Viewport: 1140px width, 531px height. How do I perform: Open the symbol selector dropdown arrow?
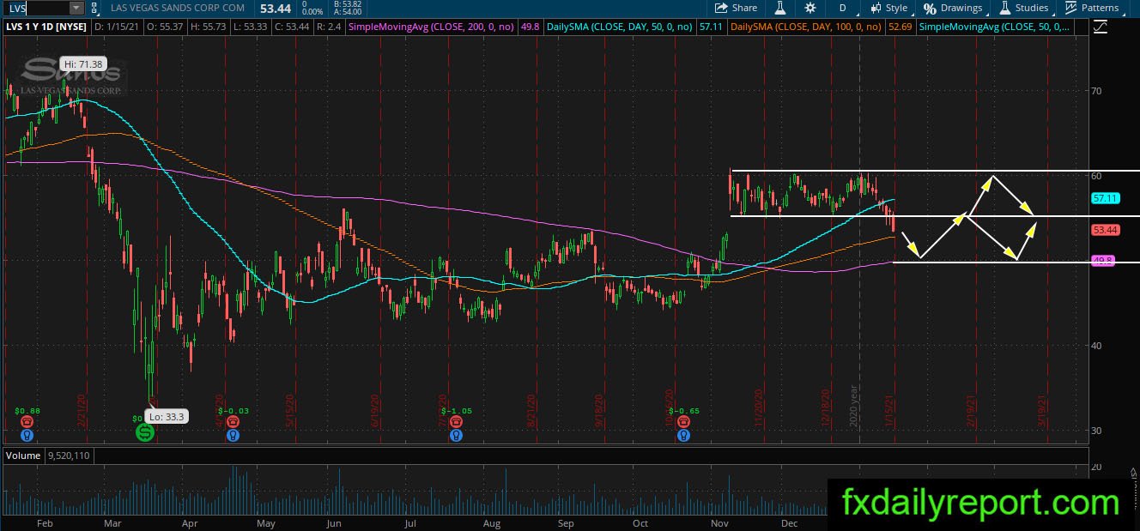76,8
